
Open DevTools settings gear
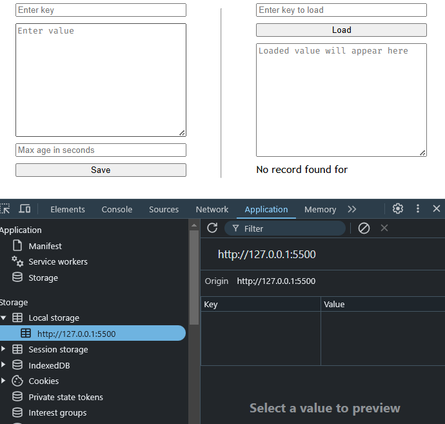click(398, 208)
